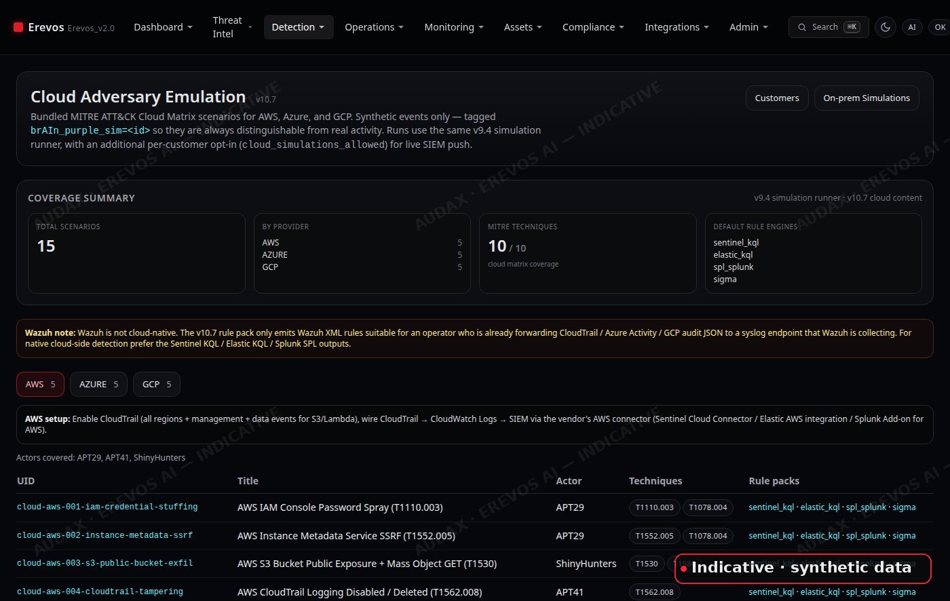The height and width of the screenshot is (601, 950).
Task: Open elastic_kql for Metadata SSRF row
Action: pyautogui.click(x=820, y=536)
